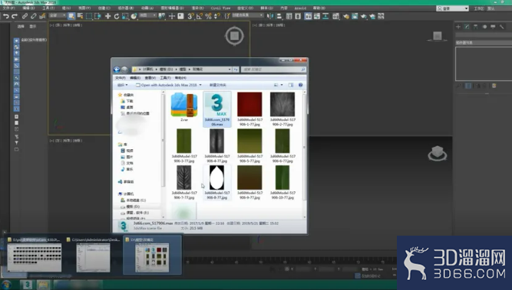Open the Civil View menu

point(220,8)
